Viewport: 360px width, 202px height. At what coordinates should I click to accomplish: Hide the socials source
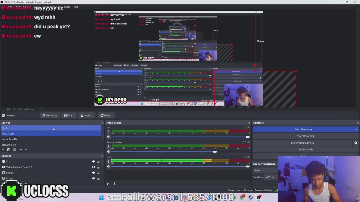(93, 173)
